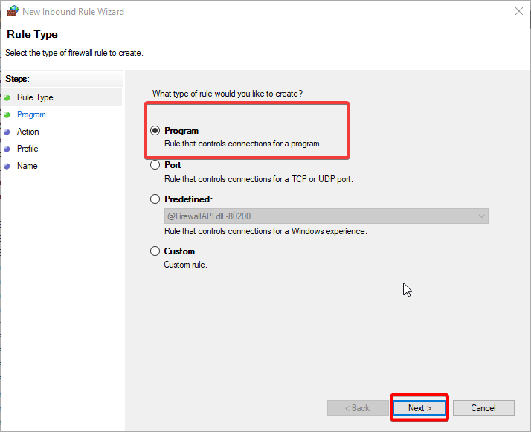Image resolution: width=531 pixels, height=432 pixels.
Task: Select the Custom rule type radio button
Action: [155, 251]
